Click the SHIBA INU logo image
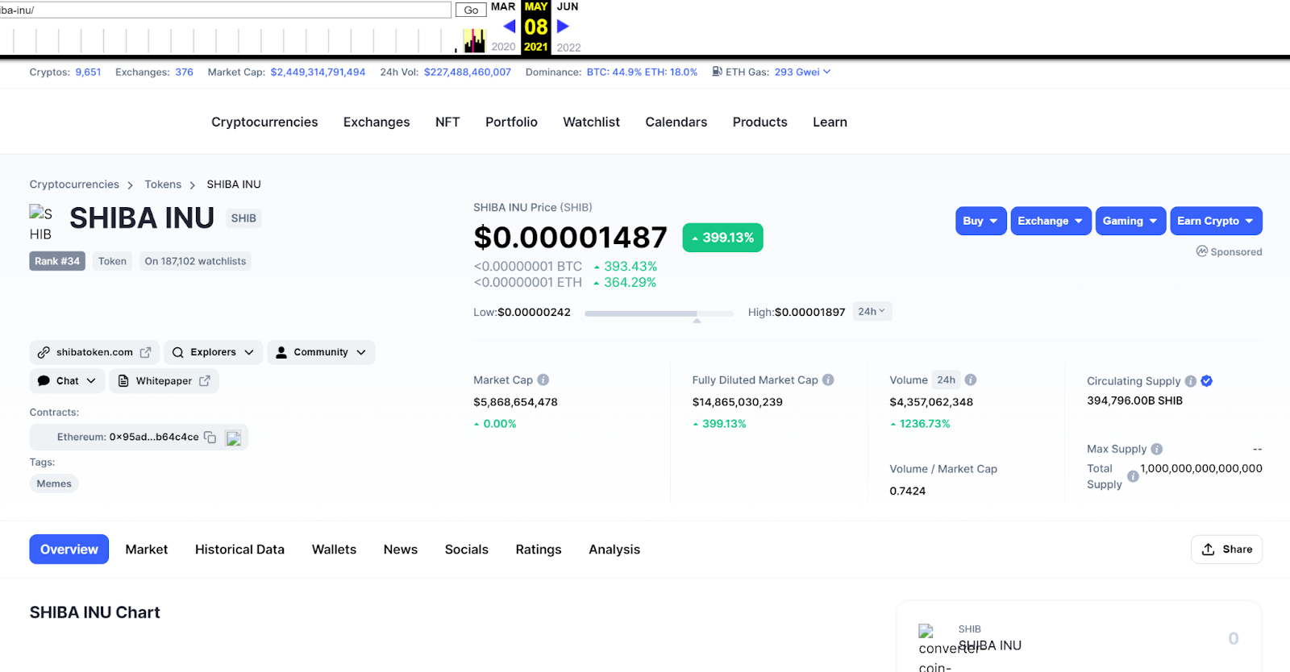This screenshot has width=1290, height=672. [40, 223]
